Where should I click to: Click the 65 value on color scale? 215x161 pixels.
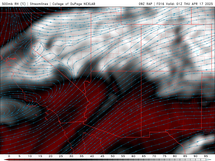point(144,156)
